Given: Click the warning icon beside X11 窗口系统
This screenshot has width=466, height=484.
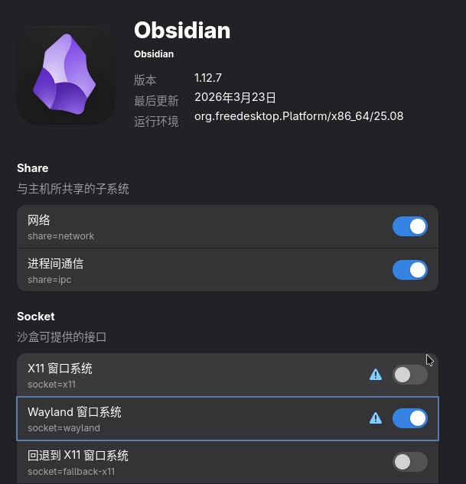Looking at the screenshot, I should point(376,375).
